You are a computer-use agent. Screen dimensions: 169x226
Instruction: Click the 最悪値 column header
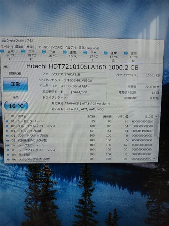point(107,116)
